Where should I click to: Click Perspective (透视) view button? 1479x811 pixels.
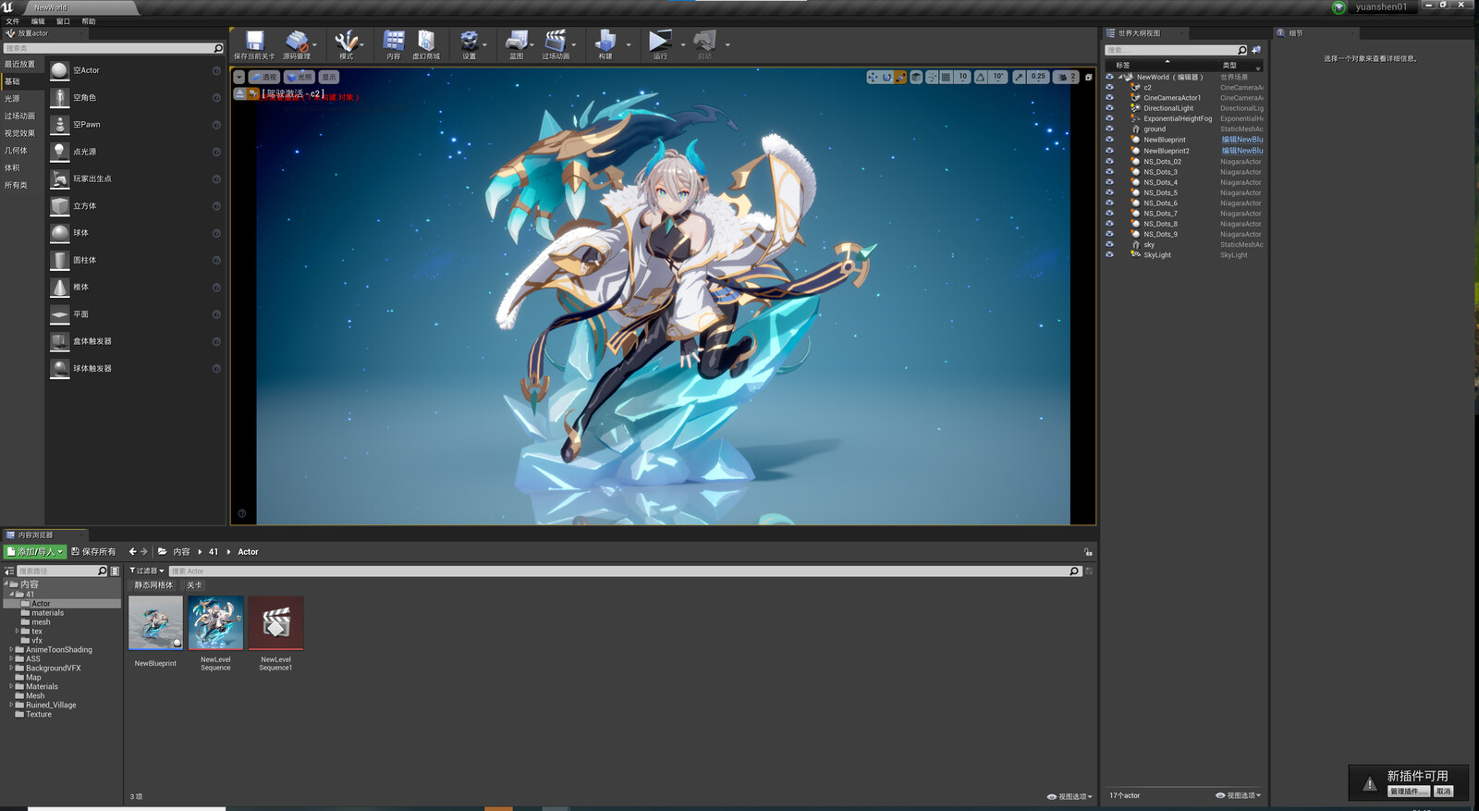[264, 77]
